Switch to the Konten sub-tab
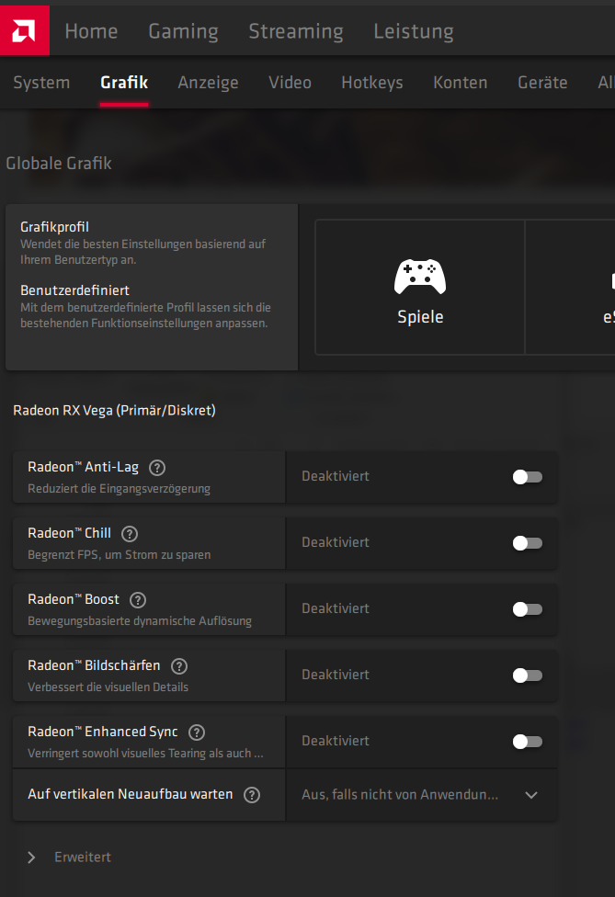615x897 pixels. pyautogui.click(x=460, y=83)
